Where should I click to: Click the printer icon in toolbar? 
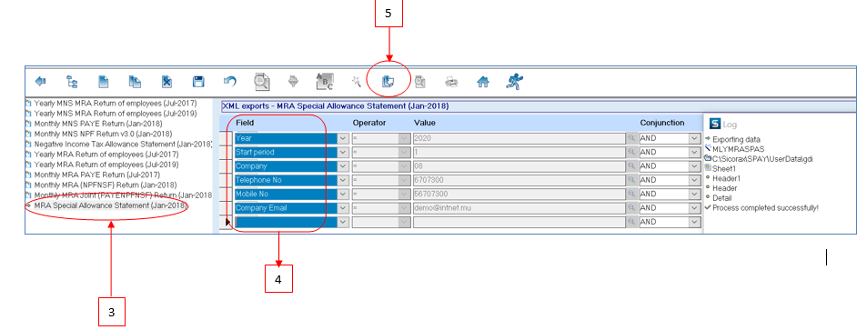pyautogui.click(x=451, y=83)
